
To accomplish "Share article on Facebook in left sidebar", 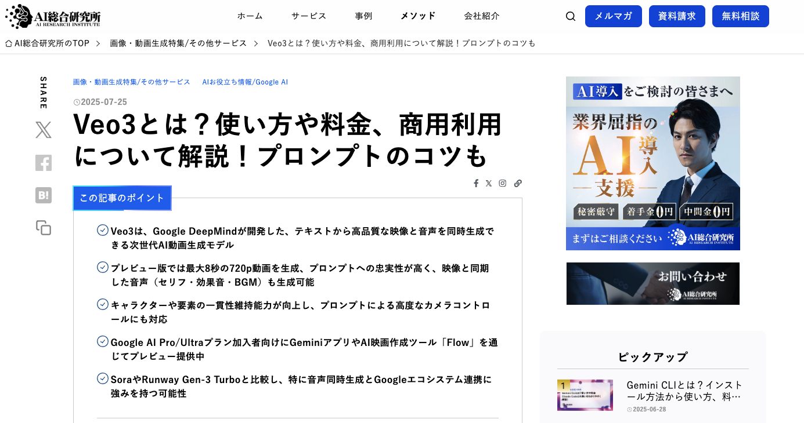I will pyautogui.click(x=44, y=163).
